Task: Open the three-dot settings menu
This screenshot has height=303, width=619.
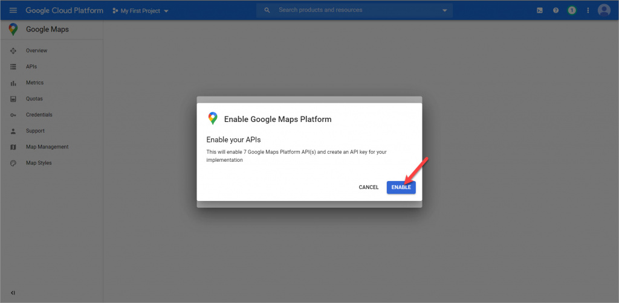Action: click(588, 10)
